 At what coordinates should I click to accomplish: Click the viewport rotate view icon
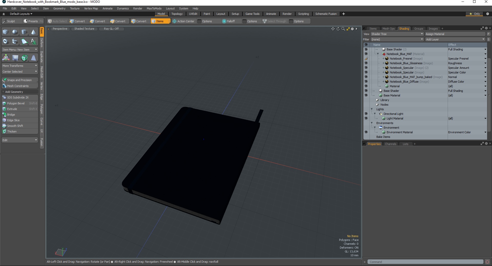[338, 29]
